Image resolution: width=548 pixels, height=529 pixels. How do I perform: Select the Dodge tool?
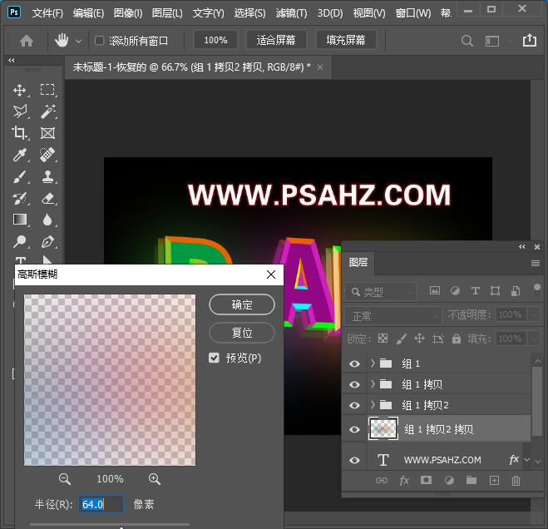pyautogui.click(x=20, y=241)
